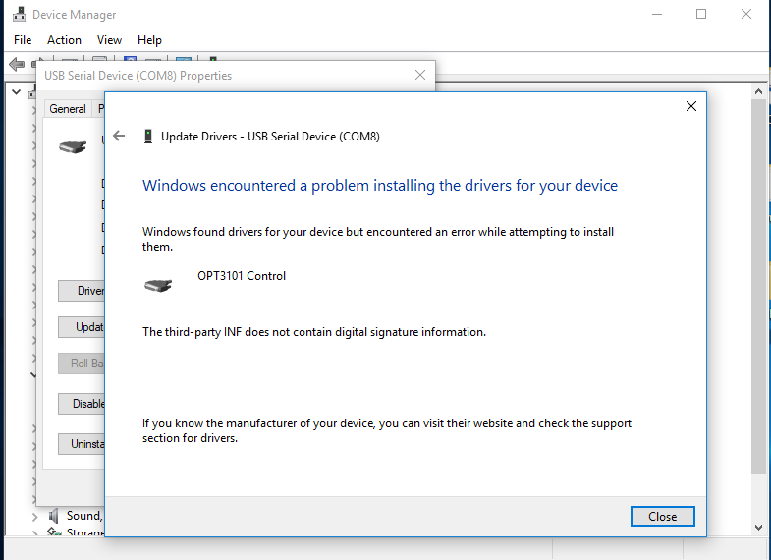The image size is (771, 560).
Task: Click the serial device icon in Properties
Action: point(73,146)
